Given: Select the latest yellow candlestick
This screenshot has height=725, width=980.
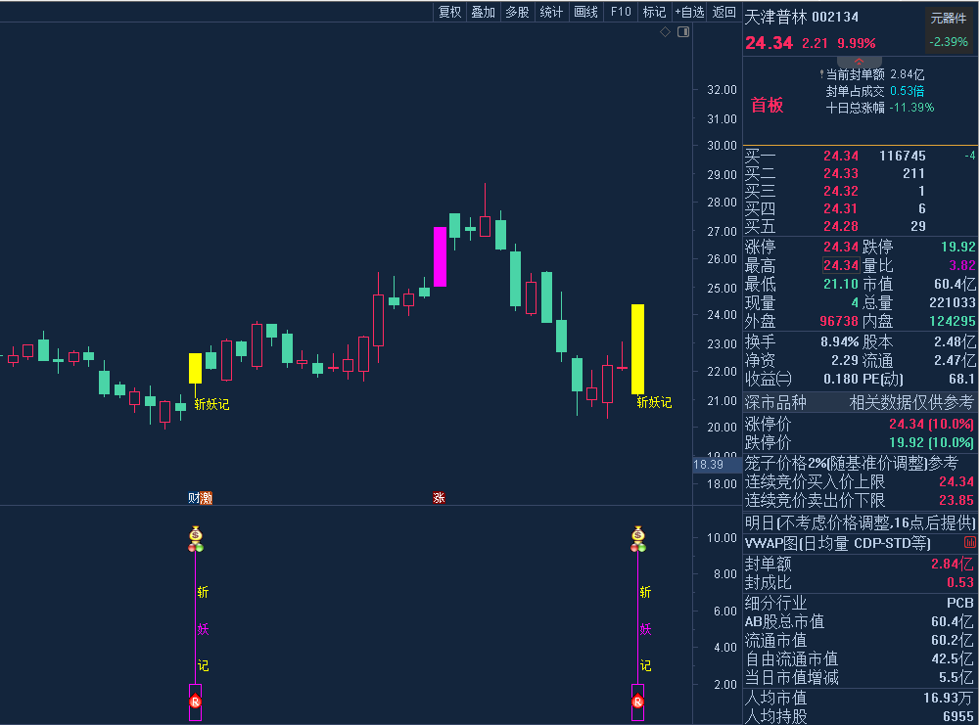Looking at the screenshot, I should (637, 349).
